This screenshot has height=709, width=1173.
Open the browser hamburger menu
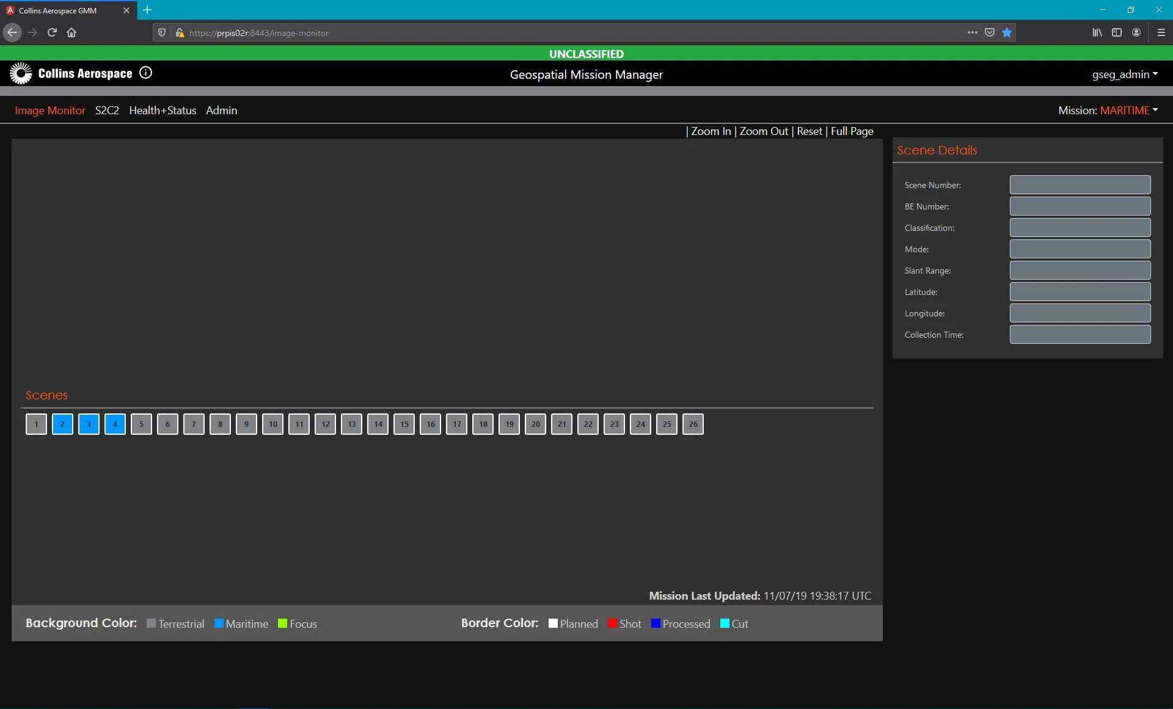coord(1161,33)
